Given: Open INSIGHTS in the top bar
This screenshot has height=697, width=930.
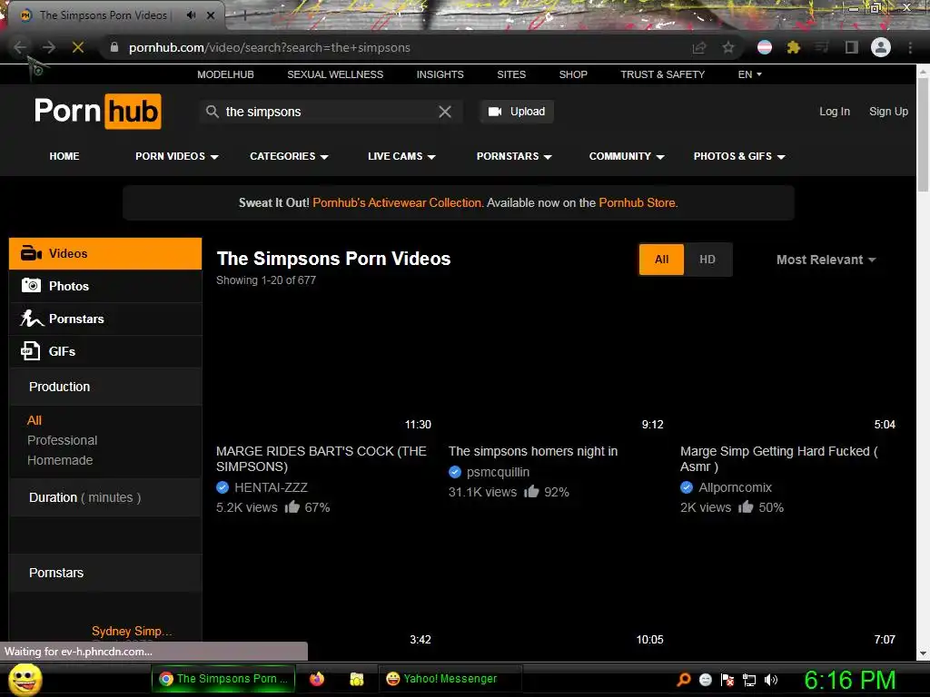Looking at the screenshot, I should coord(440,74).
